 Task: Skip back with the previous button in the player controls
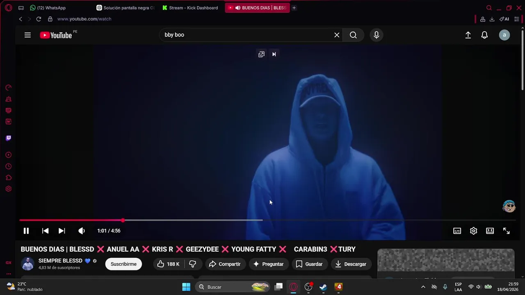click(x=46, y=231)
